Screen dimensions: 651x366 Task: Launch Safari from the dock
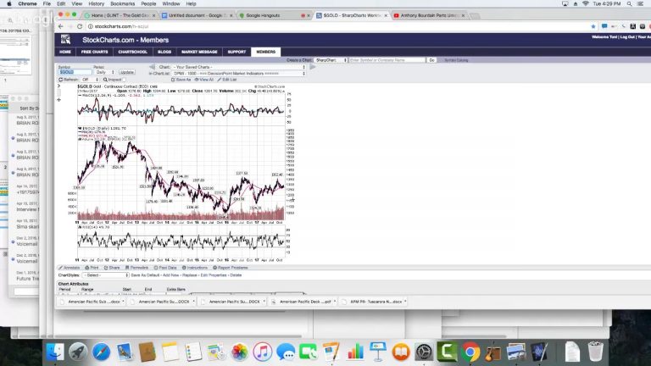coord(102,352)
